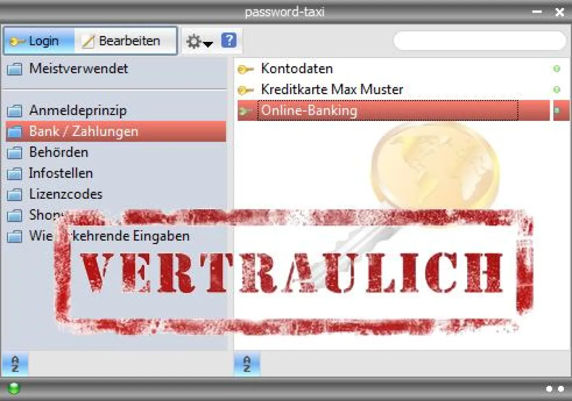Click key icon beside Kontodaten
Screen dimensions: 572x401
coord(245,70)
